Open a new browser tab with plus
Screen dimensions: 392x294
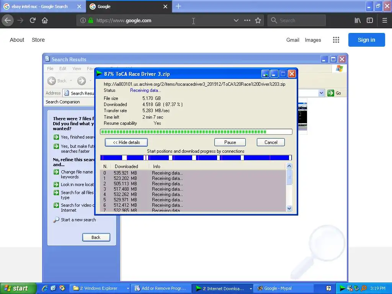[x=178, y=6]
